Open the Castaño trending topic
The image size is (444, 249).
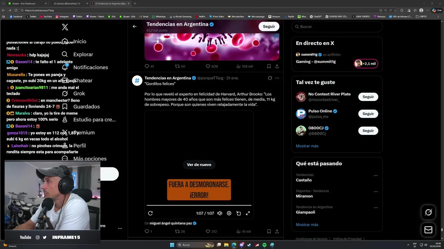pyautogui.click(x=304, y=180)
